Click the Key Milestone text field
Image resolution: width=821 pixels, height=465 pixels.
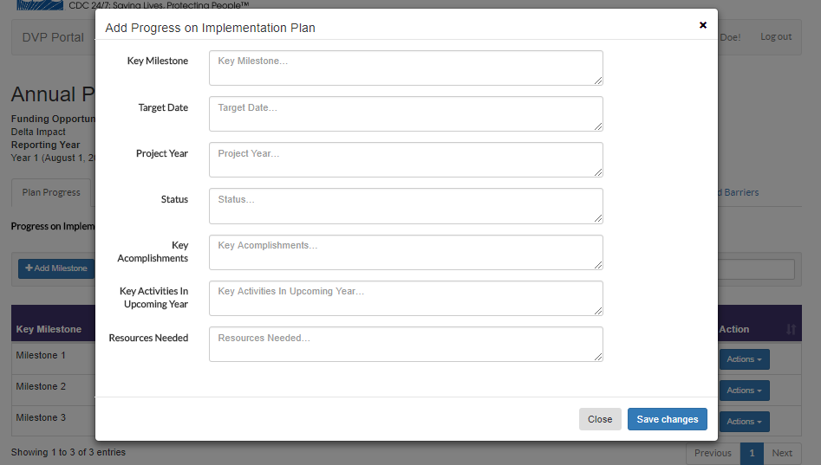point(406,68)
